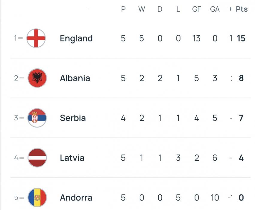This screenshot has width=255, height=210.
Task: Click the Serbia flag icon
Action: [x=37, y=118]
